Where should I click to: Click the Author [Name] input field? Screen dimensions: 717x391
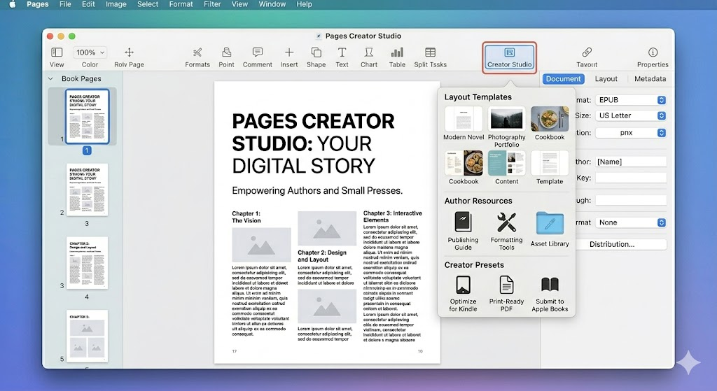631,162
